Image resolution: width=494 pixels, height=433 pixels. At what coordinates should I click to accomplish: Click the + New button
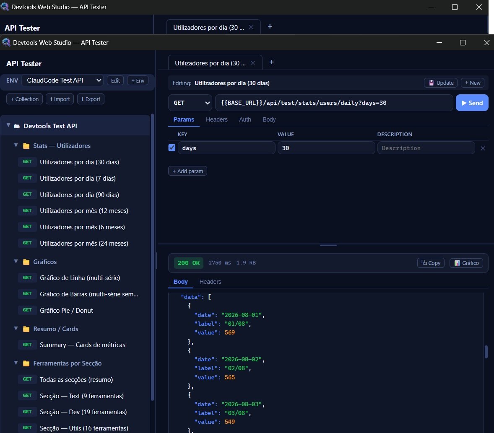pos(472,83)
